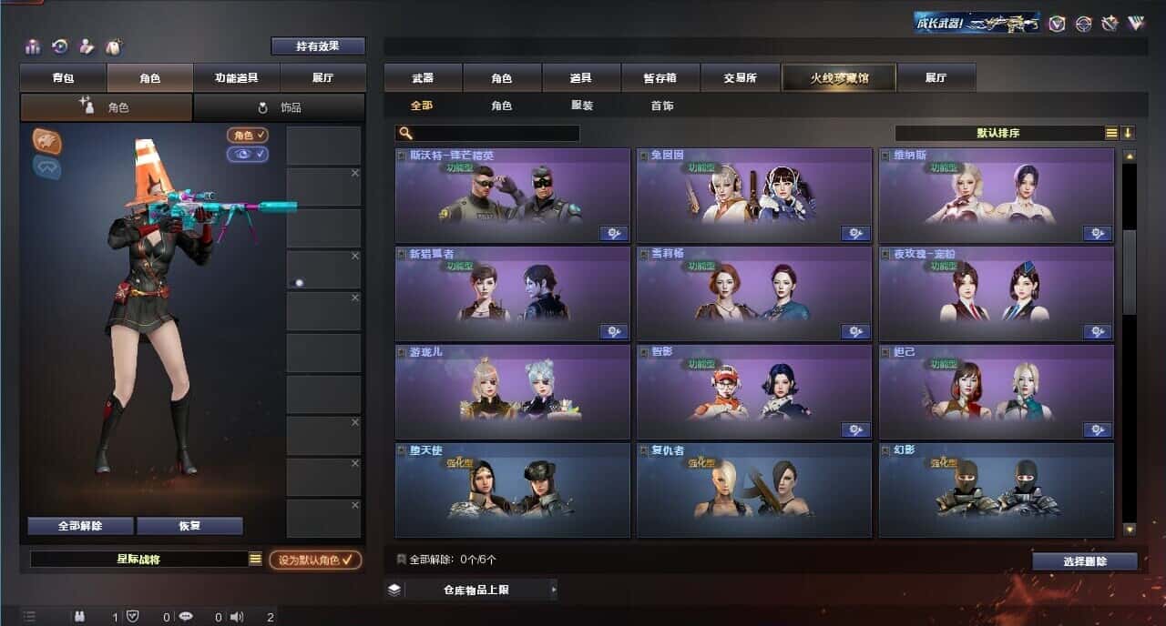Screen dimensions: 1166x626
Task: Open the 饰品 sub-tab
Action: pos(279,107)
